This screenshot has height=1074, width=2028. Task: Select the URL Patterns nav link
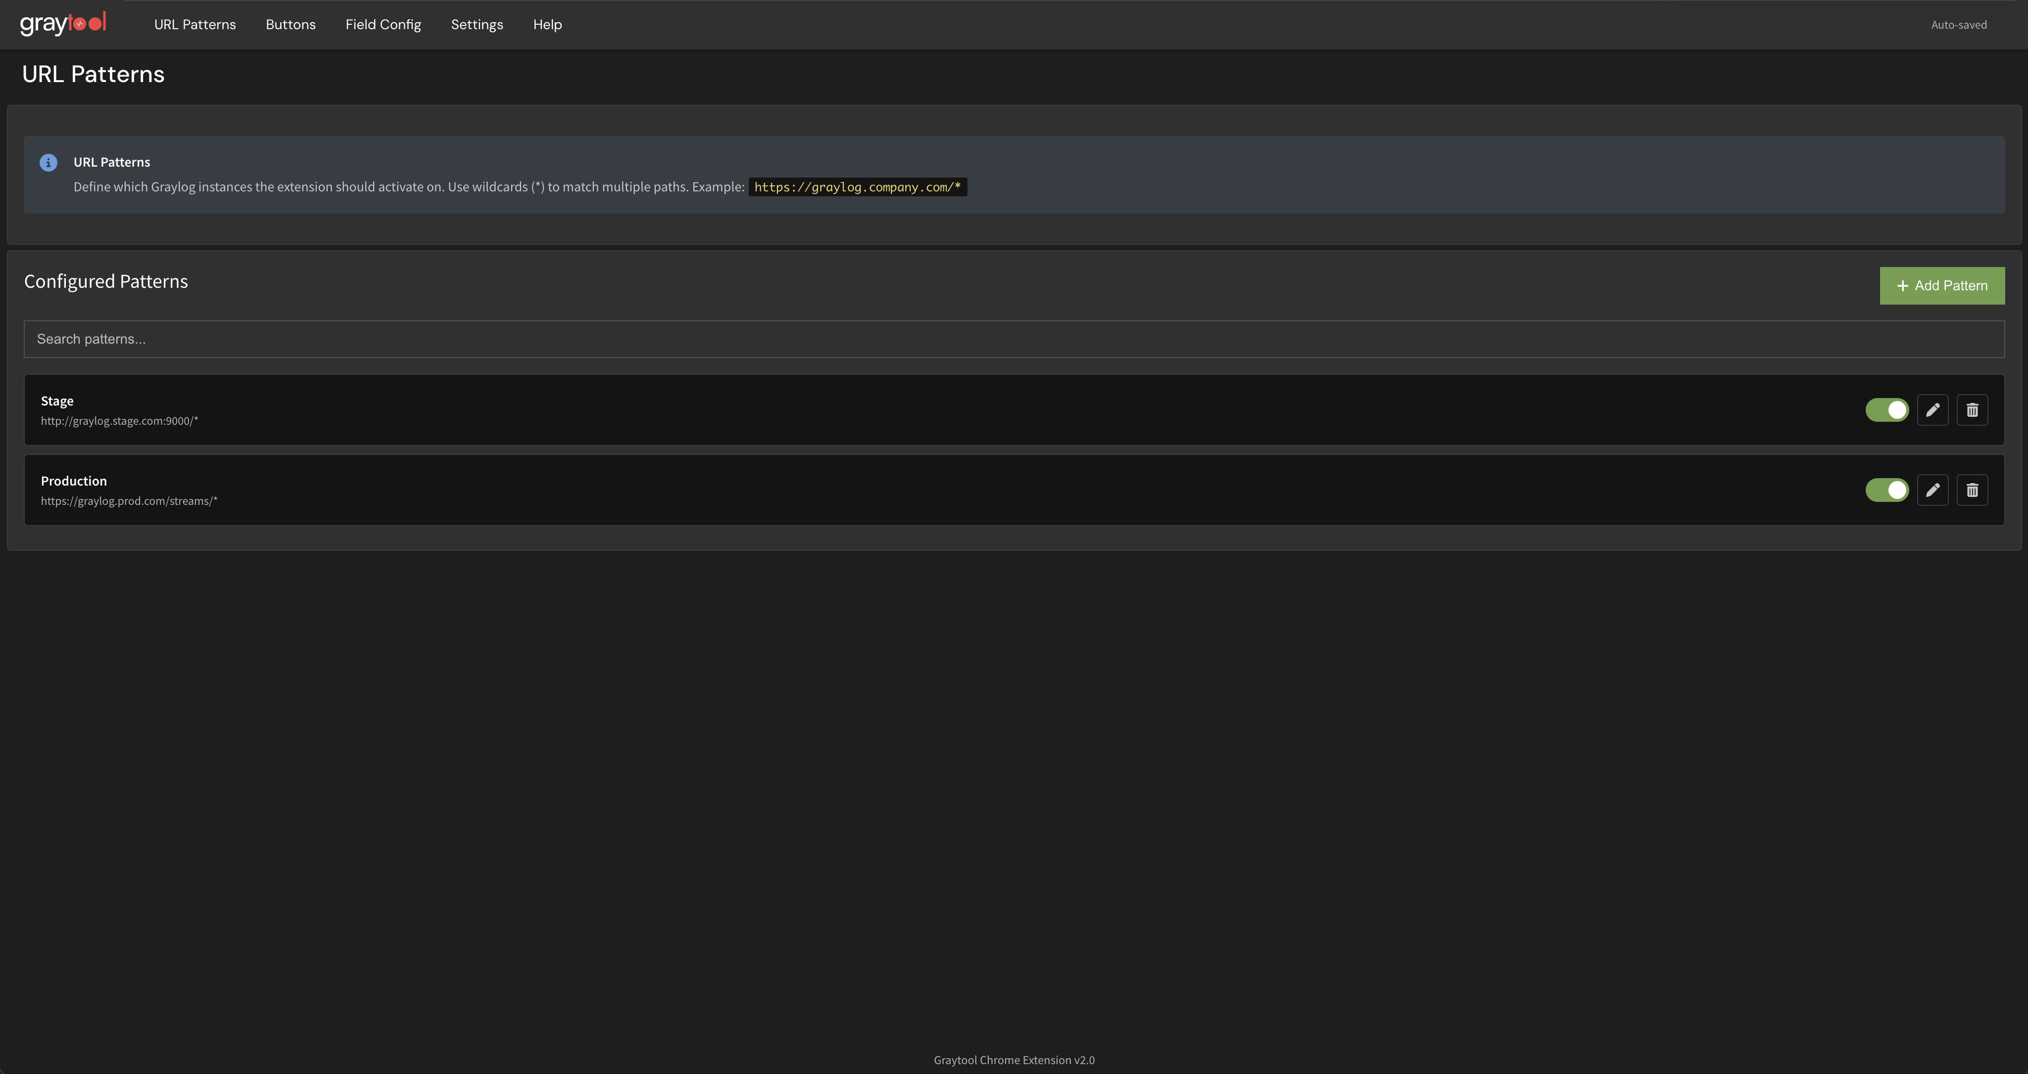tap(194, 24)
